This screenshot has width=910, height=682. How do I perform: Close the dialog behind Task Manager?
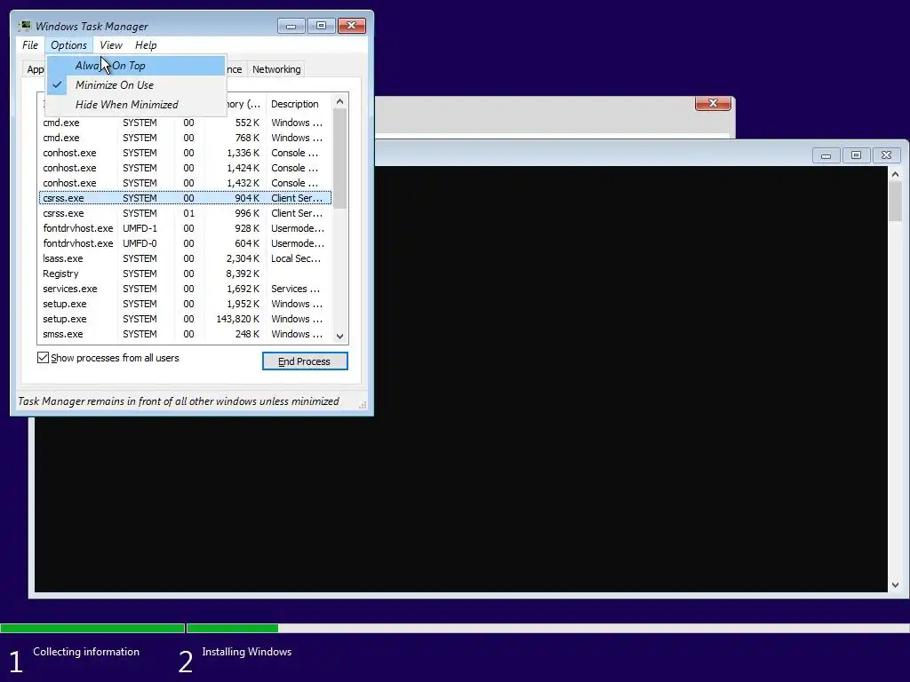(713, 103)
